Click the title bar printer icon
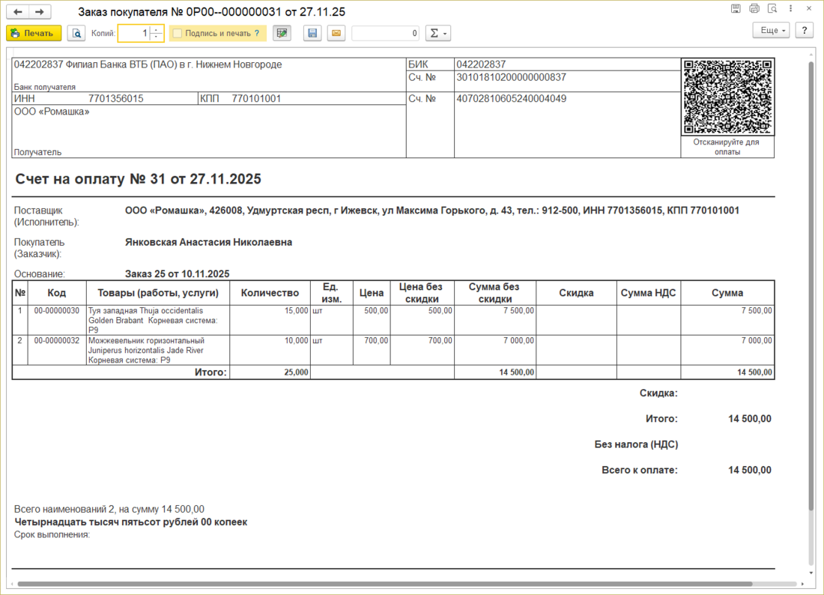Viewport: 824px width, 595px height. [x=754, y=9]
